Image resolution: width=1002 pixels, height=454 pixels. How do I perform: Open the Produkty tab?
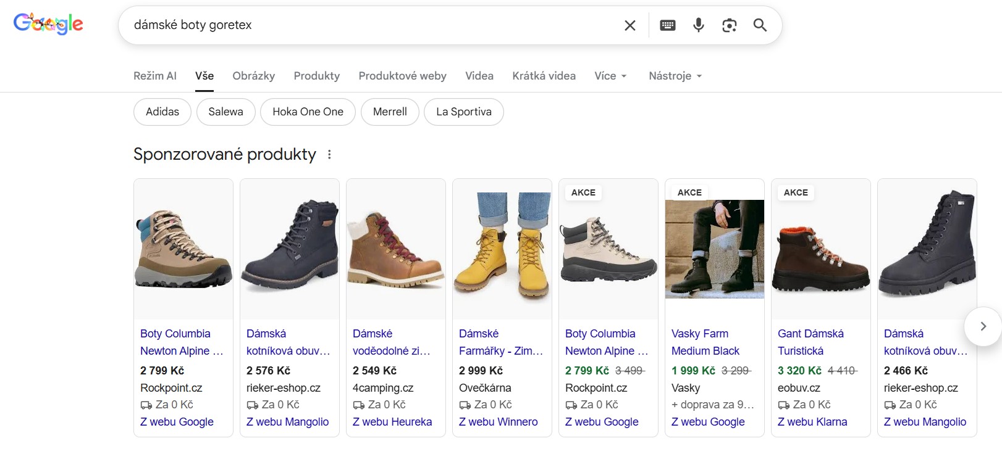coord(317,76)
